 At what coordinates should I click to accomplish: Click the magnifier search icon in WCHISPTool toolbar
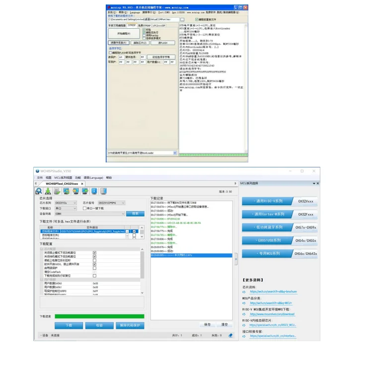coord(39,191)
